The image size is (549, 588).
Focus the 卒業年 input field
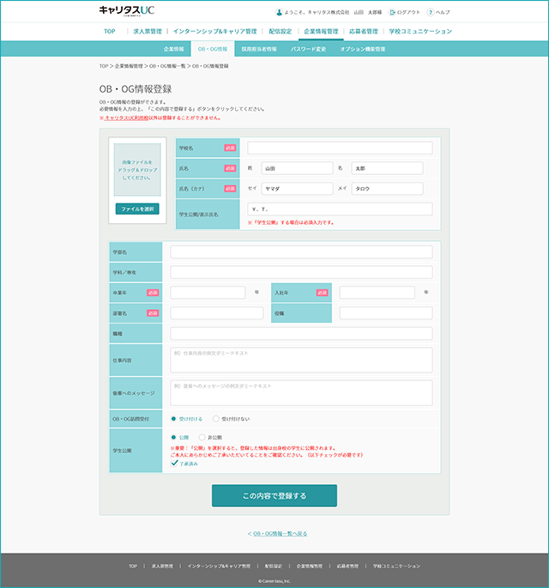(208, 293)
